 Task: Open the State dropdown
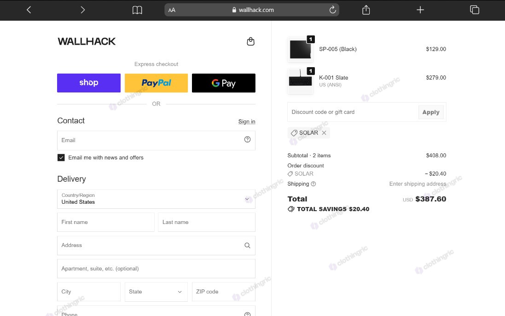pyautogui.click(x=156, y=292)
